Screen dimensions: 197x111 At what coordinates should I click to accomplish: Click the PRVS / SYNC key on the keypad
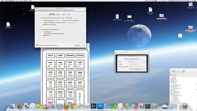click(80, 64)
